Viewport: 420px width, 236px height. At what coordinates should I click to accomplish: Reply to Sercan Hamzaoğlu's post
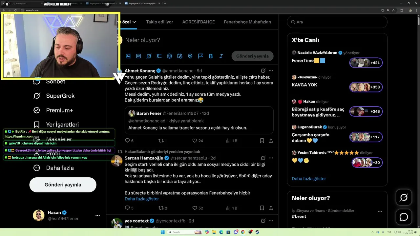click(127, 208)
